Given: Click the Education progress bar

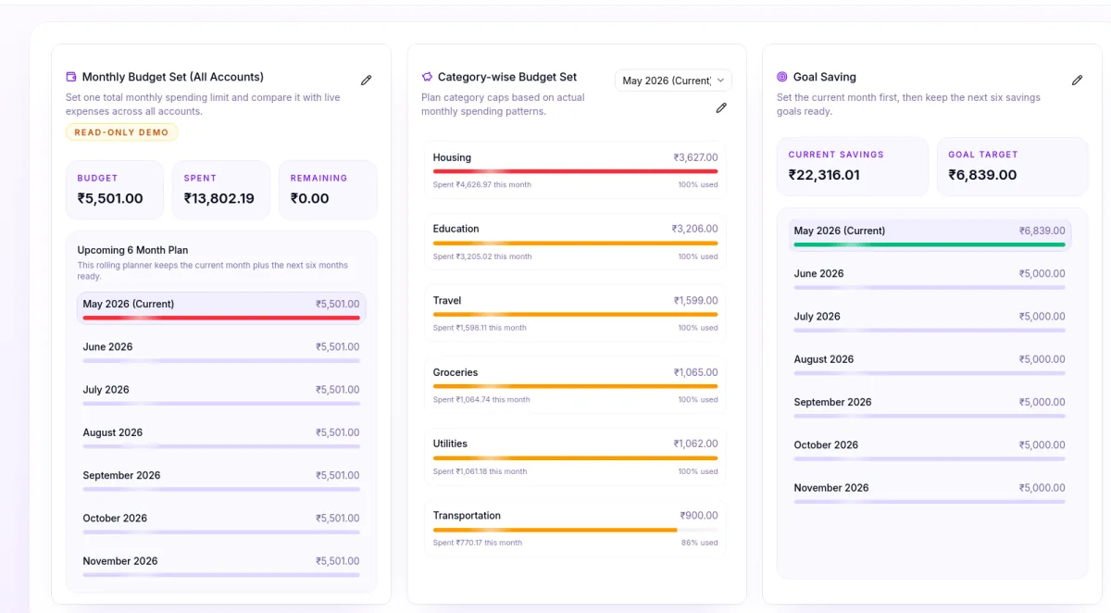Looking at the screenshot, I should (575, 243).
